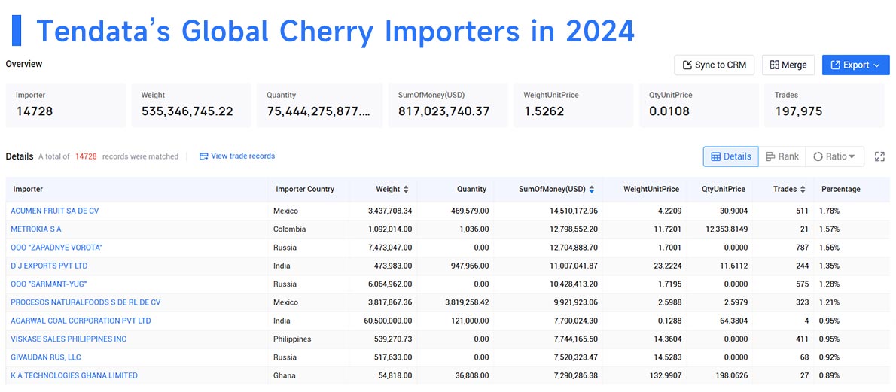
Task: Open OOO "SARMANT-YUG" importer link
Action: (x=49, y=284)
